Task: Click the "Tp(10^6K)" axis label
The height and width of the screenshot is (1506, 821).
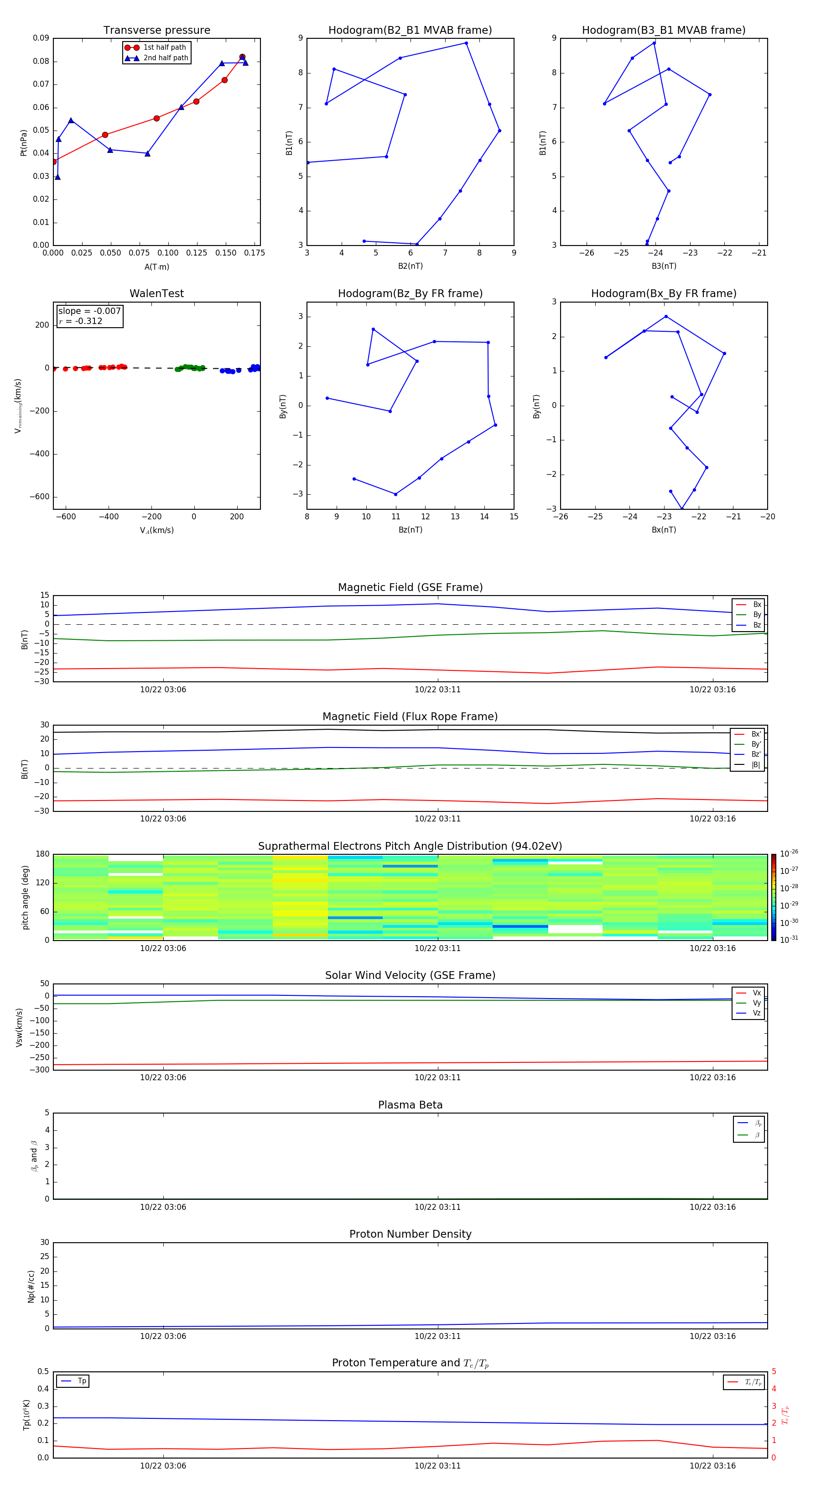Action: (x=26, y=1415)
